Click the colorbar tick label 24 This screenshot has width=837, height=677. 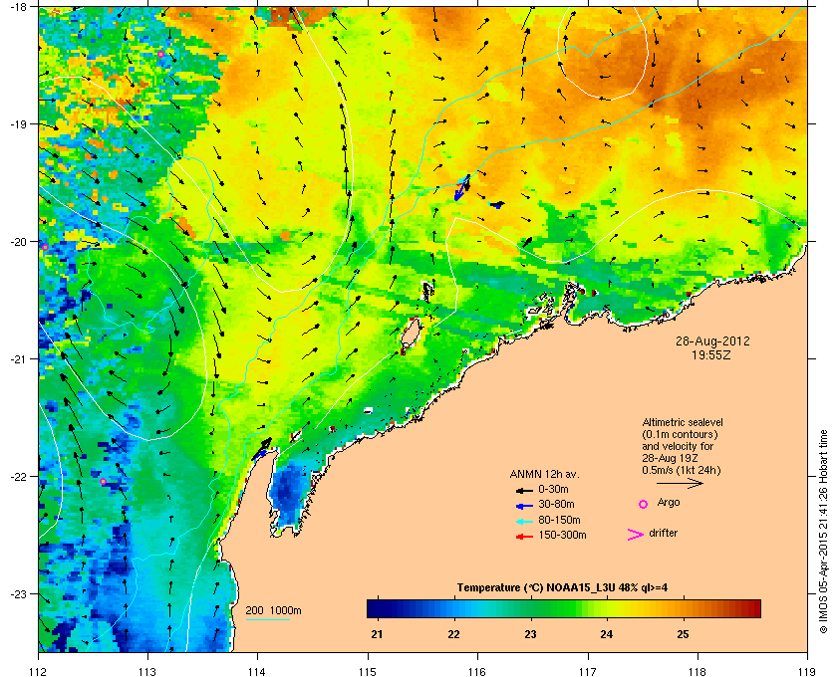607,634
